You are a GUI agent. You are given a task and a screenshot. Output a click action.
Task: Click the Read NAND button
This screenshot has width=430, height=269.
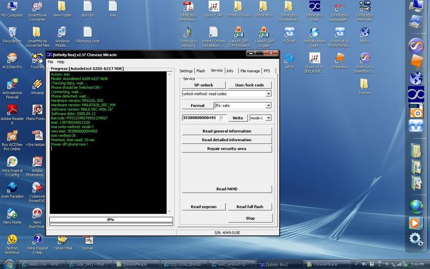pos(227,189)
